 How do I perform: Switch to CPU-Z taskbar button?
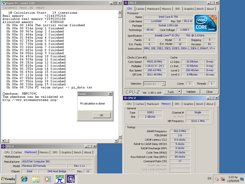pos(71,179)
